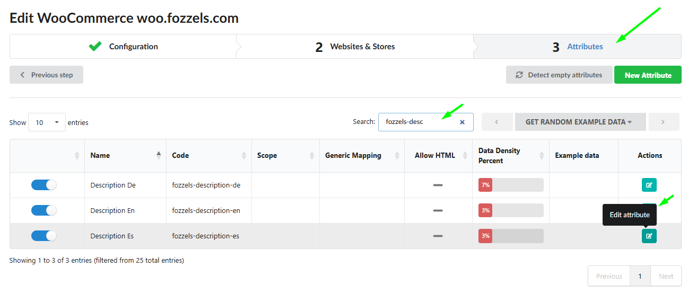Click Detect empty attributes button
The image size is (688, 294).
[559, 75]
